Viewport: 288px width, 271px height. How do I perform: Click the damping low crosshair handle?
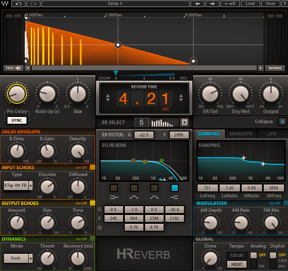[x=244, y=158]
